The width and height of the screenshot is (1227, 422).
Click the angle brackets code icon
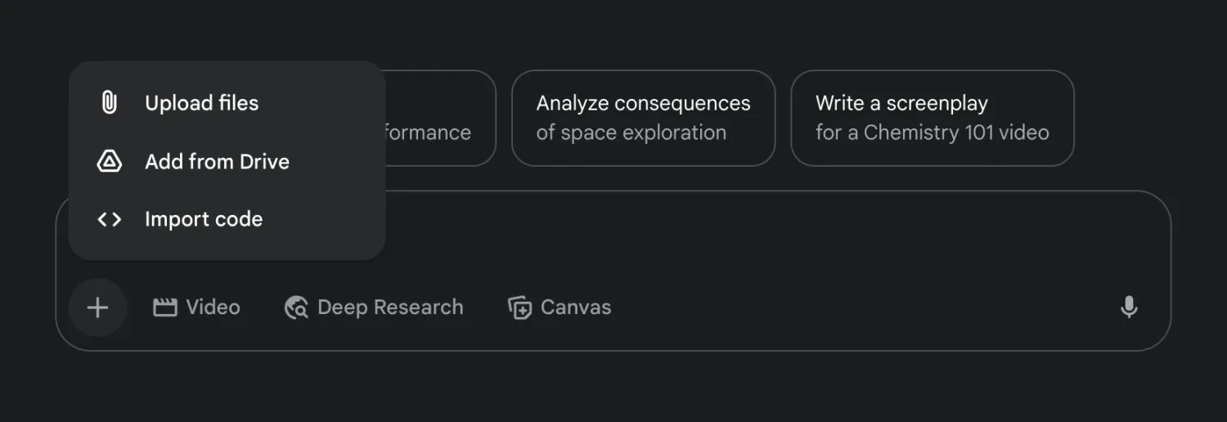click(109, 219)
